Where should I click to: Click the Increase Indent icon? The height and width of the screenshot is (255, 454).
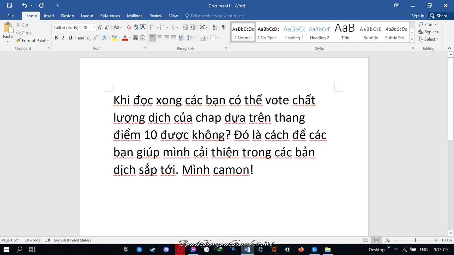193,28
